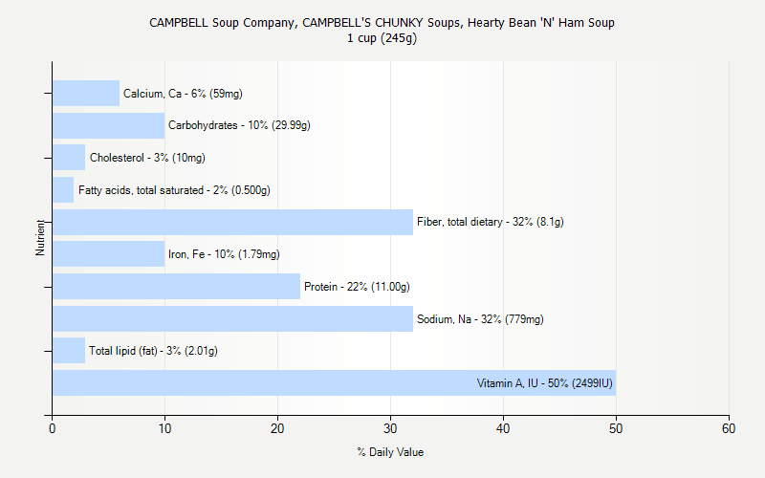Screen dimensions: 765x478
Task: Click the 'Nutrient' y-axis label
Action: click(x=41, y=237)
